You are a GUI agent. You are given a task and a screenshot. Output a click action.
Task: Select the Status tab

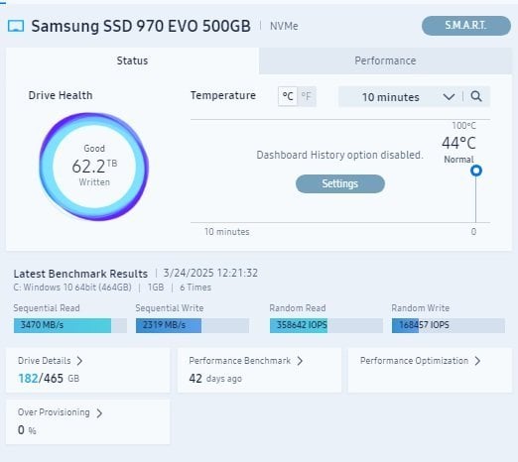pyautogui.click(x=132, y=60)
